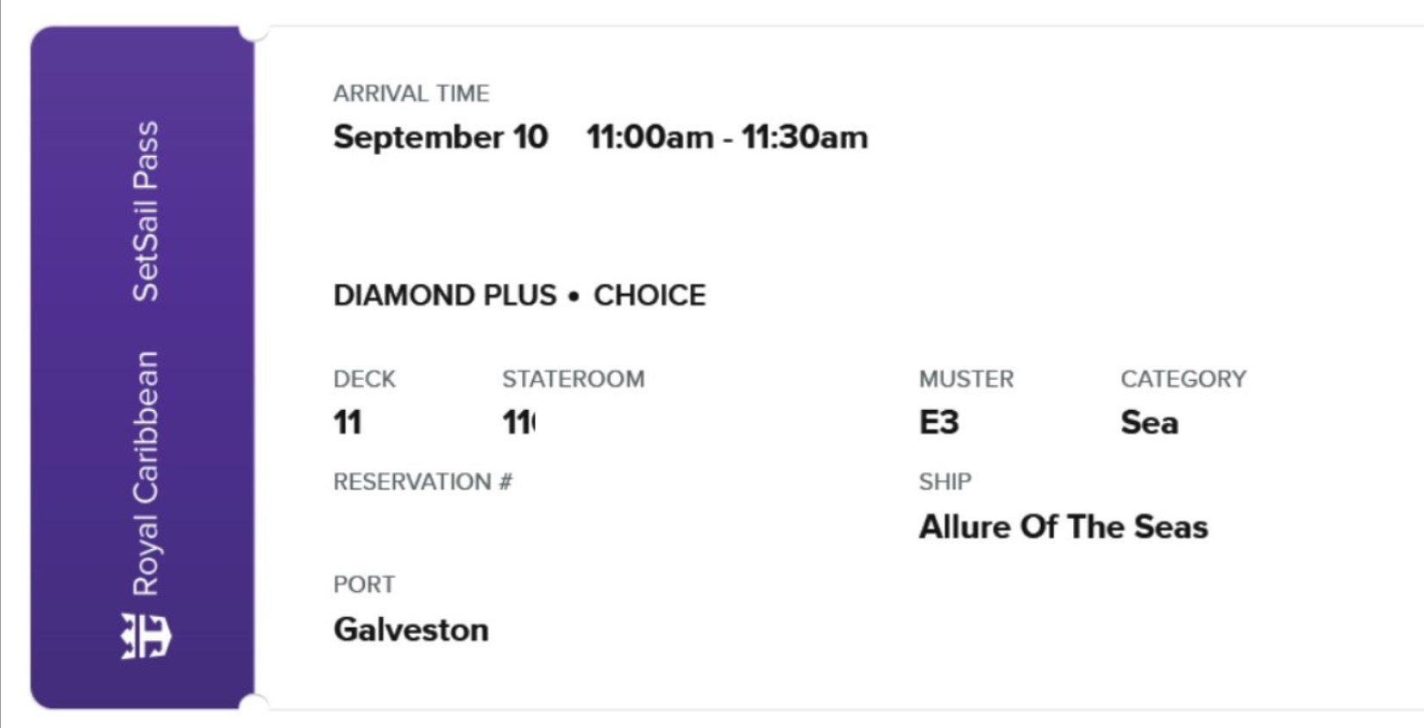Select the CHOICE label

[649, 296]
